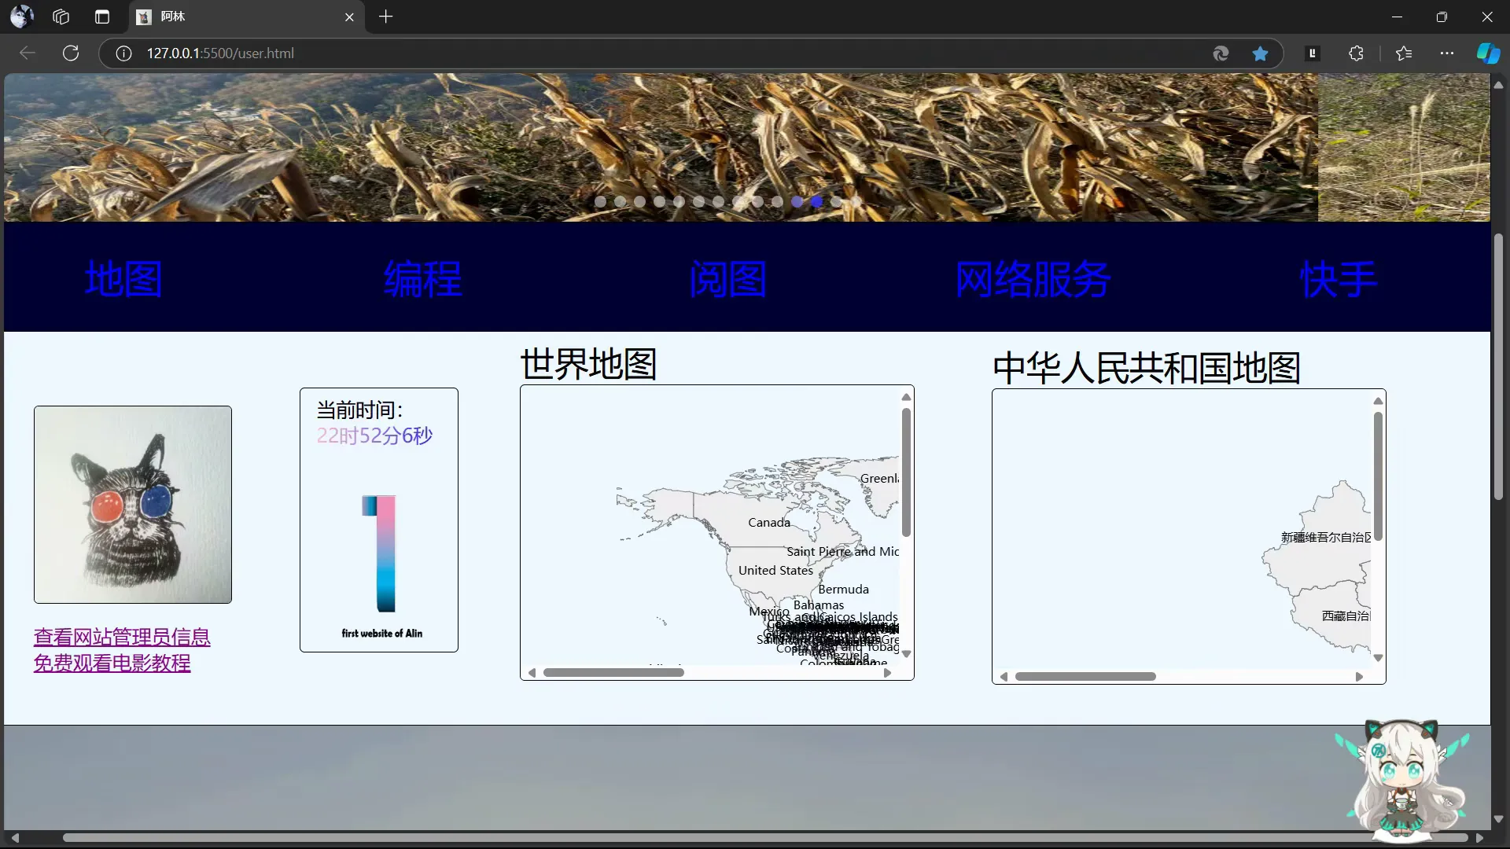Open the 网络服务 navigation item

point(1032,279)
